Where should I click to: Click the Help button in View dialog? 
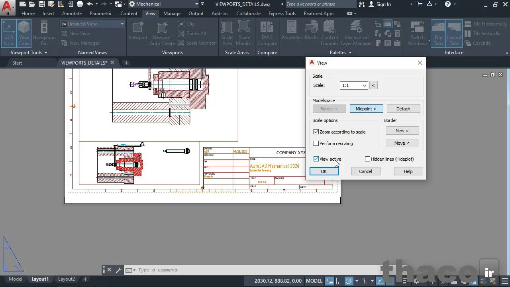pyautogui.click(x=408, y=171)
